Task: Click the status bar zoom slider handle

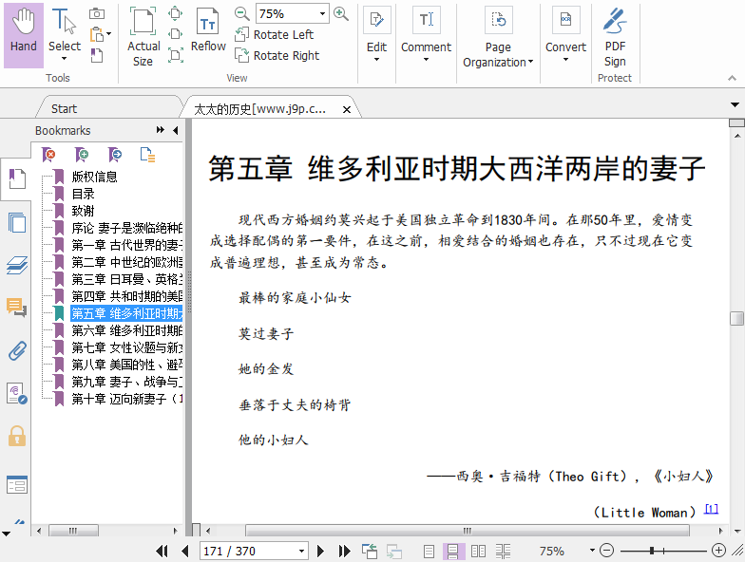Action: pyautogui.click(x=652, y=551)
